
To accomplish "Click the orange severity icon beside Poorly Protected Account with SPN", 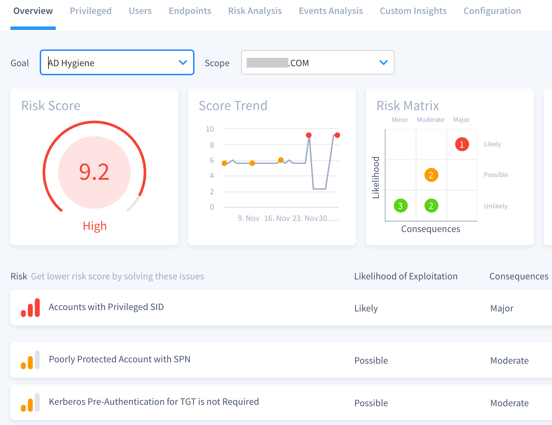I will tap(30, 360).
